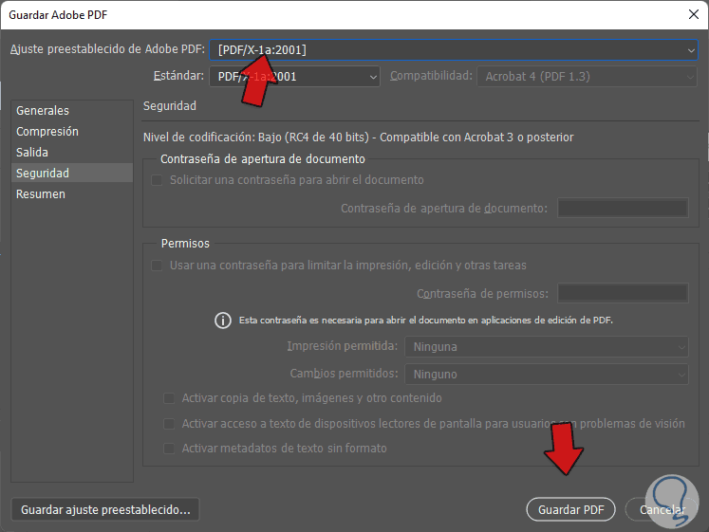The image size is (709, 532).
Task: Select the Generales section
Action: coord(72,110)
